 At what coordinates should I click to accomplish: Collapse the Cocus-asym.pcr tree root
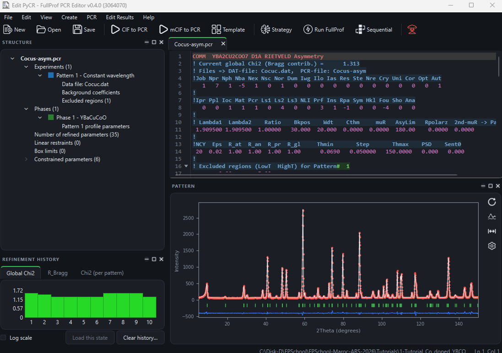click(x=12, y=59)
